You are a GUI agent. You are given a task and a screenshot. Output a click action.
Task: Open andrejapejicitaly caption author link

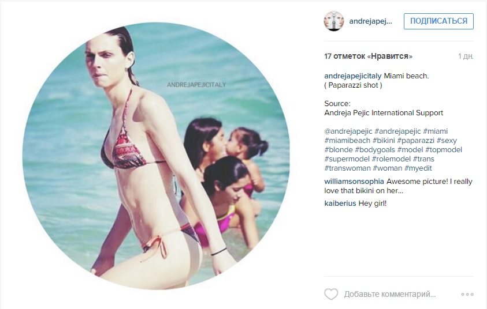click(353, 76)
